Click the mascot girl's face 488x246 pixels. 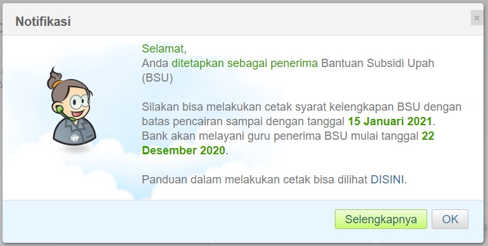pyautogui.click(x=77, y=103)
